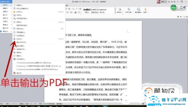The image size is (188, 107).
Task: Expand the Edit submenu arrow
Action: click(x=11, y=8)
